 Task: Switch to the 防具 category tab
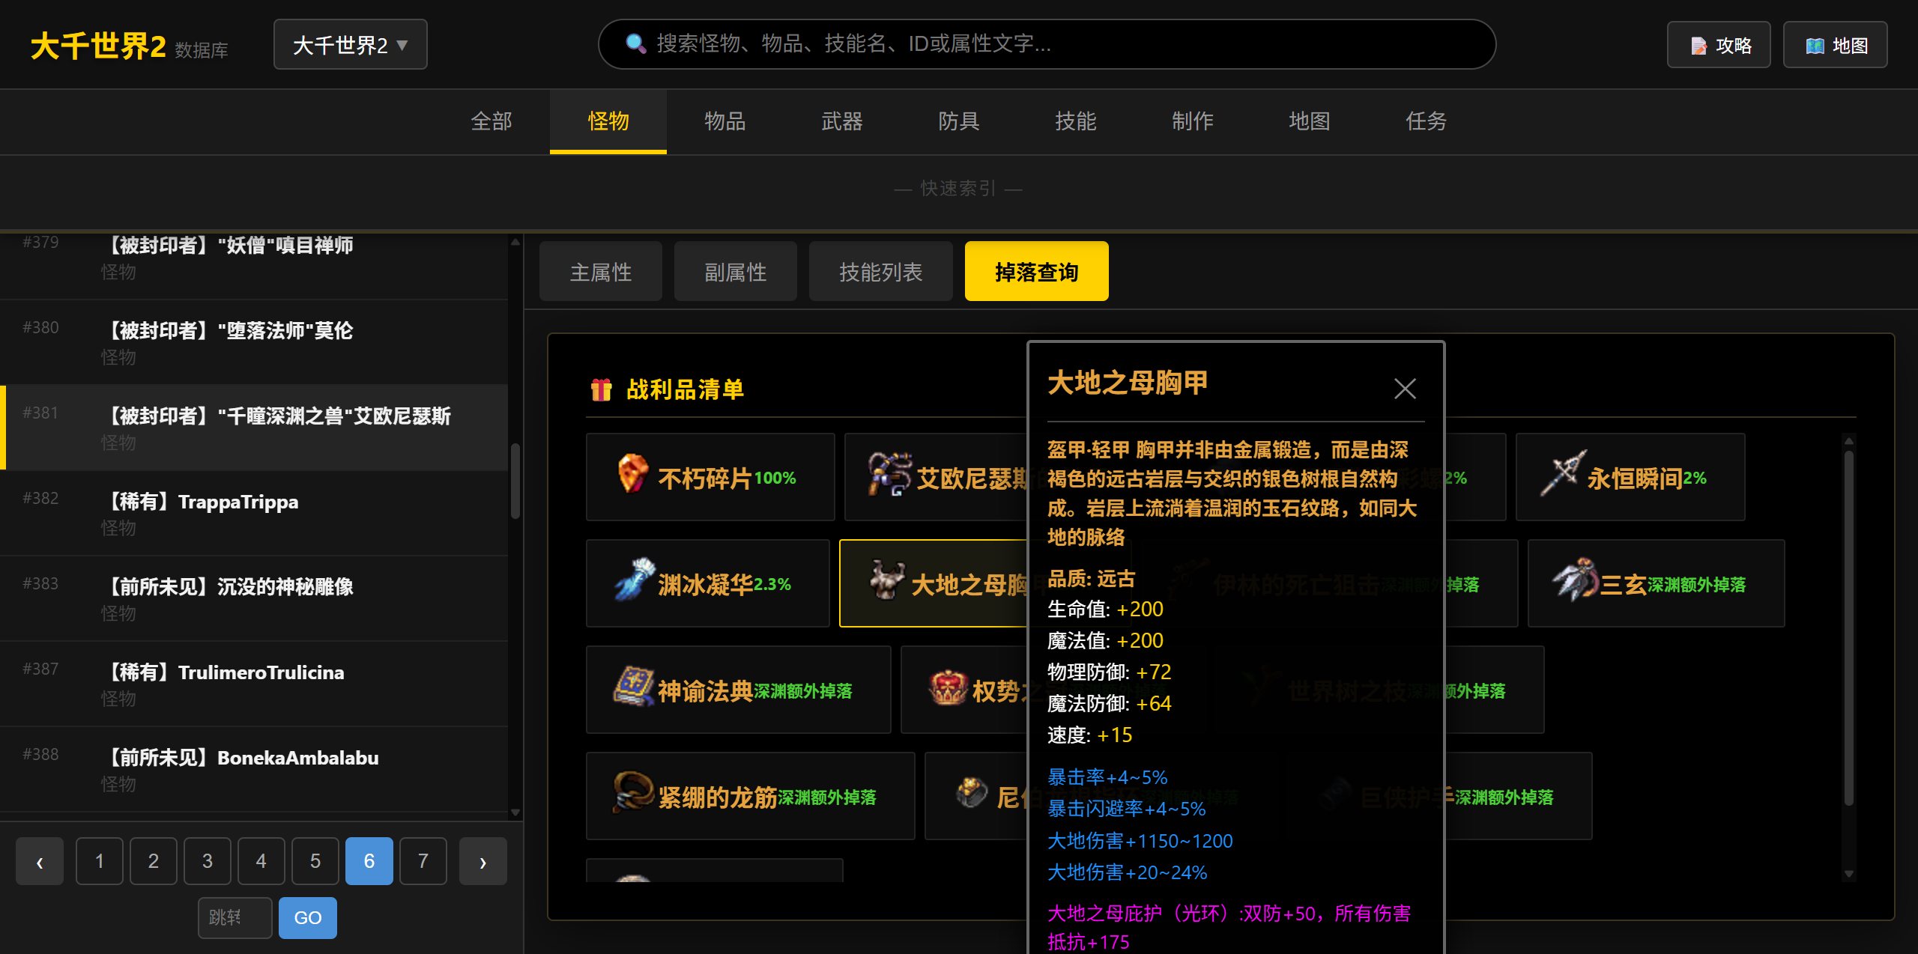[x=959, y=121]
